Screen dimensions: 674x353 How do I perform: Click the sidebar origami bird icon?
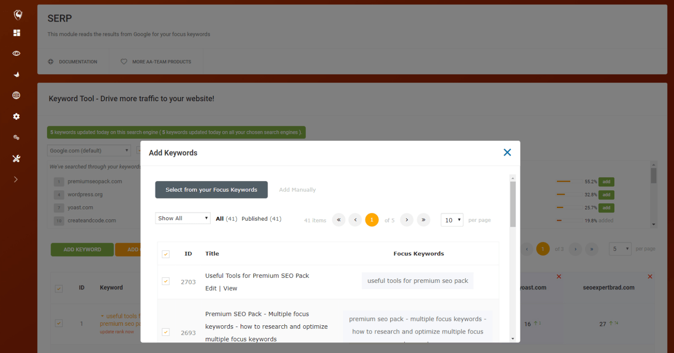pos(16,74)
